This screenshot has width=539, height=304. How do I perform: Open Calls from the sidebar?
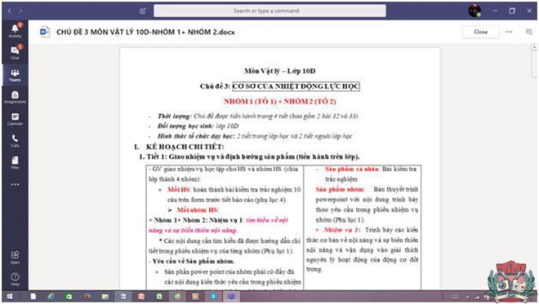click(16, 141)
